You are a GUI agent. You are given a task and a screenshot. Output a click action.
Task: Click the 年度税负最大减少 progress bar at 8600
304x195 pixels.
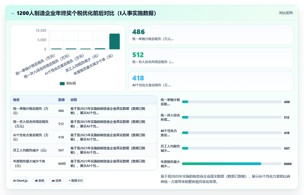click(x=232, y=164)
